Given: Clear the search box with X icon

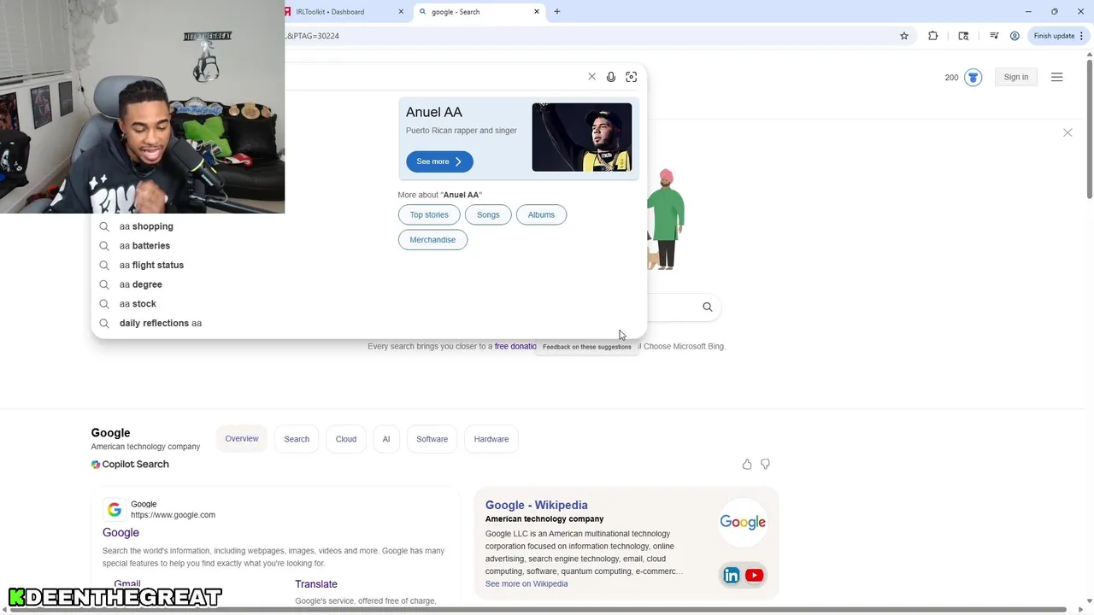Looking at the screenshot, I should [591, 77].
